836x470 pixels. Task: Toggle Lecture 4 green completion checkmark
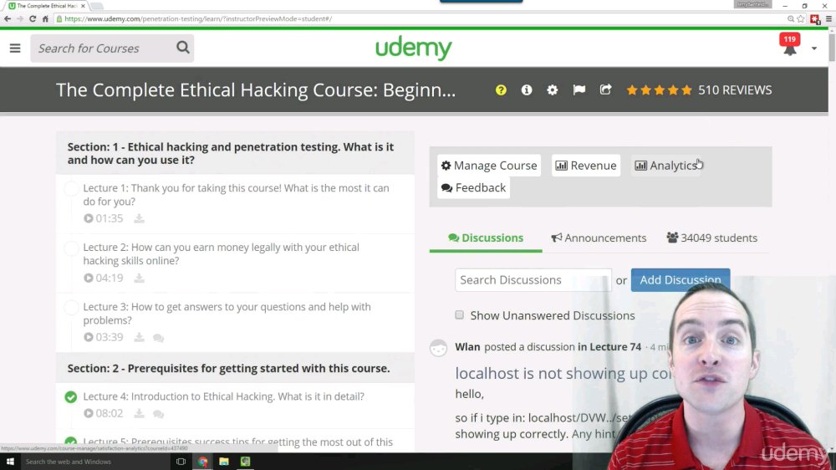(71, 397)
